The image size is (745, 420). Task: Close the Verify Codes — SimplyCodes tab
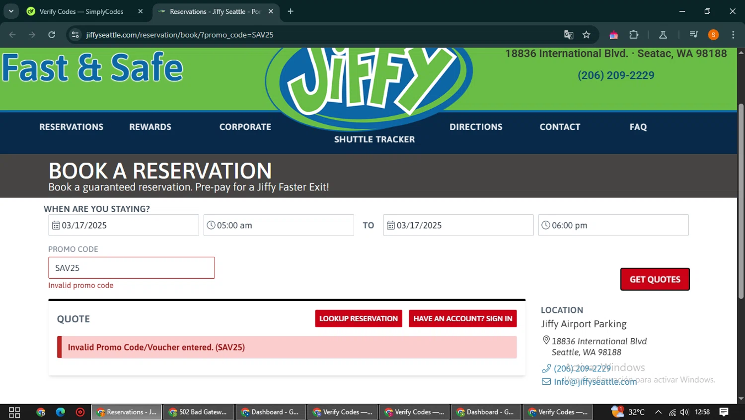[141, 11]
